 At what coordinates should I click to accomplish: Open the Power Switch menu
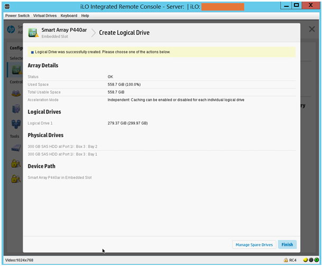[17, 16]
